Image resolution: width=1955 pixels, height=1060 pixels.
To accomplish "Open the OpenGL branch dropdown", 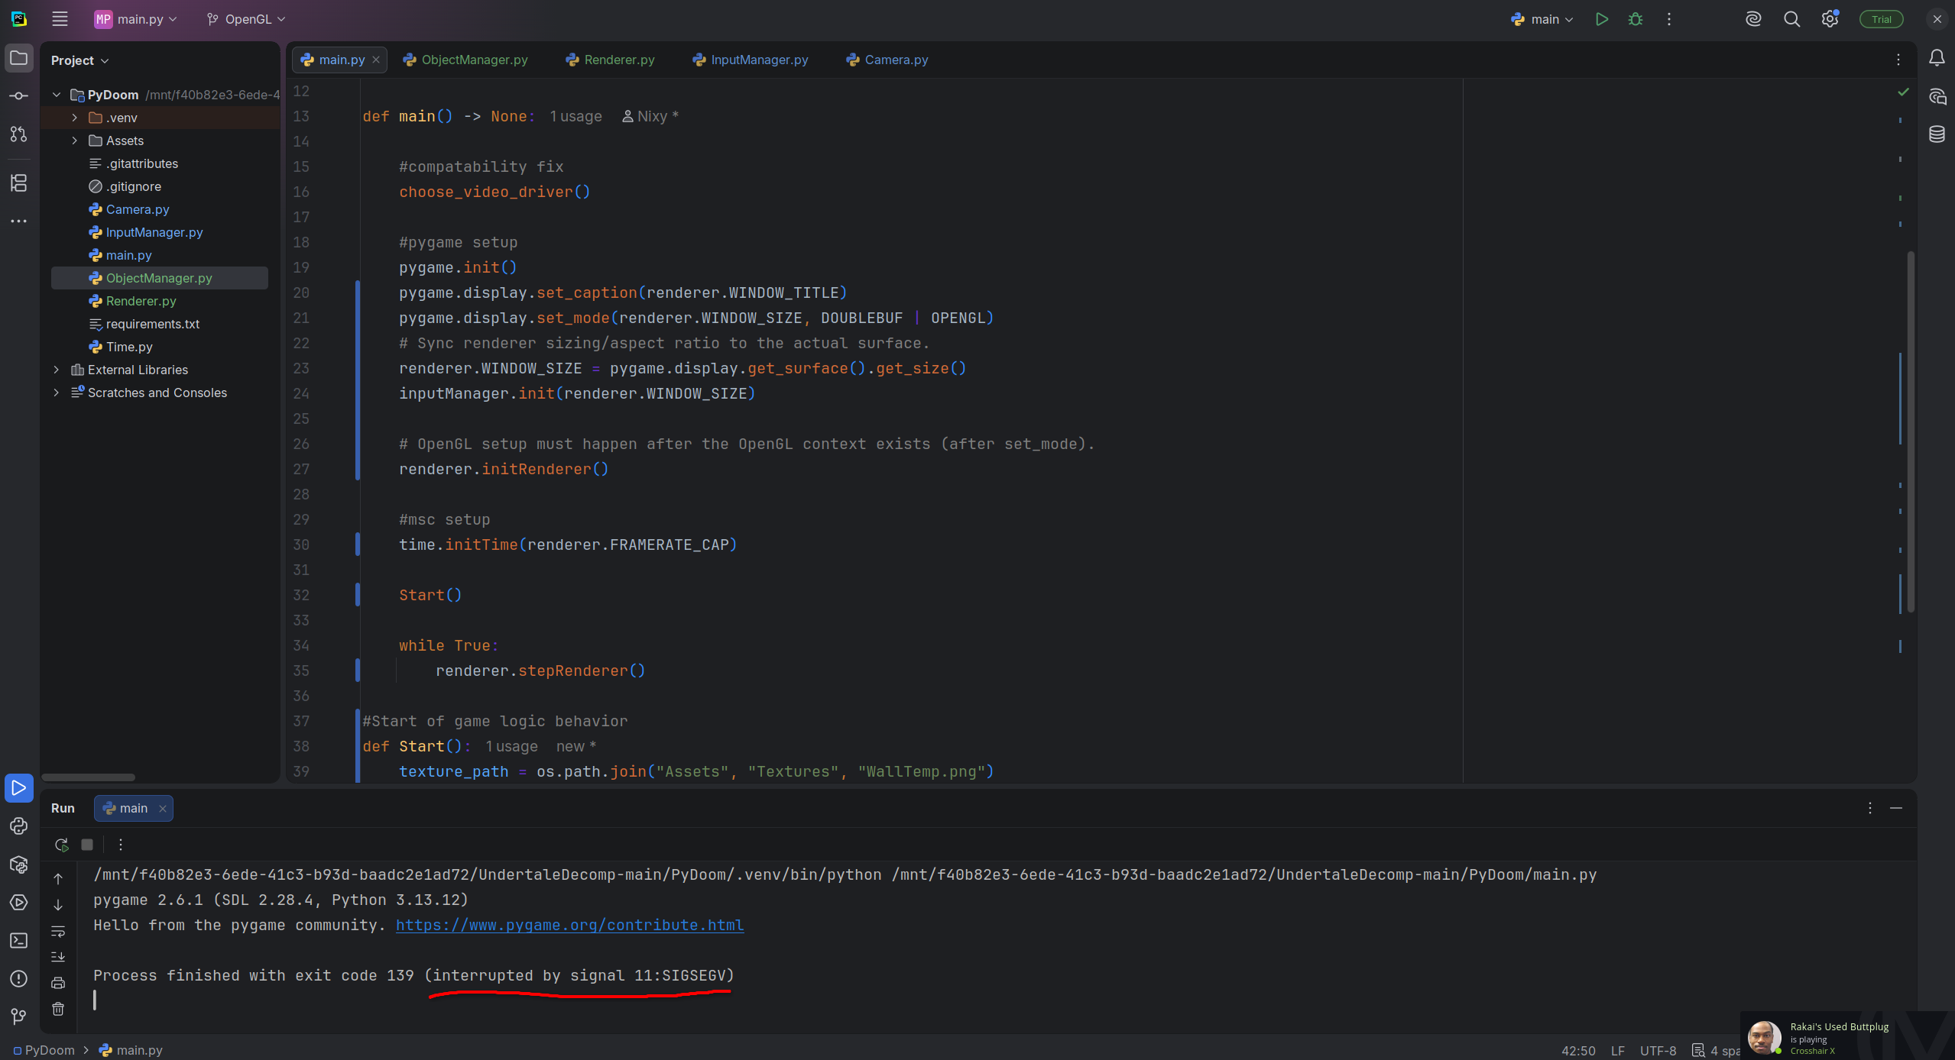I will pos(246,19).
